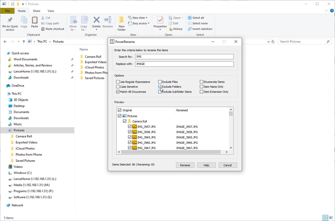Check the Enumerate Items checkbox
The image size is (335, 221).
[202, 82]
